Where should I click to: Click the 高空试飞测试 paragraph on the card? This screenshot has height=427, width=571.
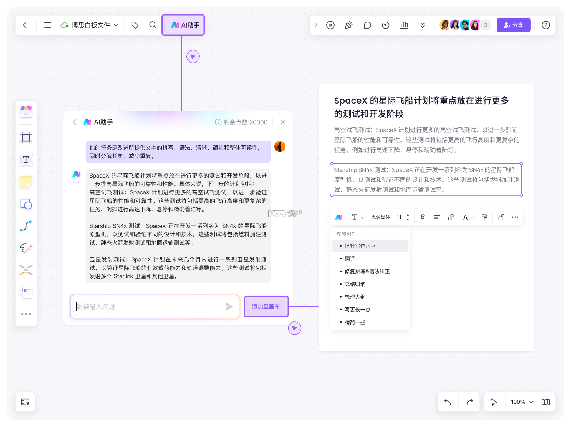coord(426,140)
